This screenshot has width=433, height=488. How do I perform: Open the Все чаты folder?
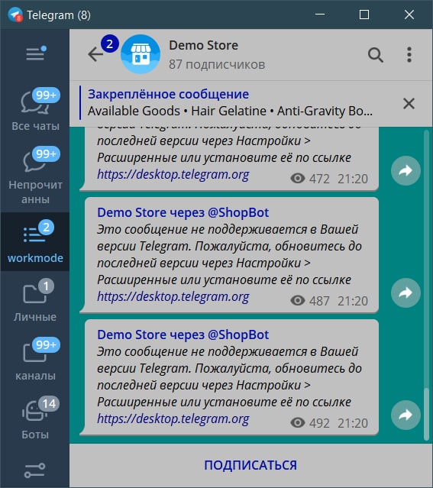tap(35, 109)
